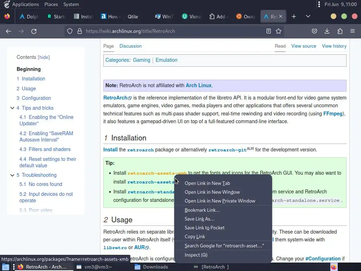Click the vertical dots icon near the clock
Screen dimensions: 361x271
tap(319, 4)
